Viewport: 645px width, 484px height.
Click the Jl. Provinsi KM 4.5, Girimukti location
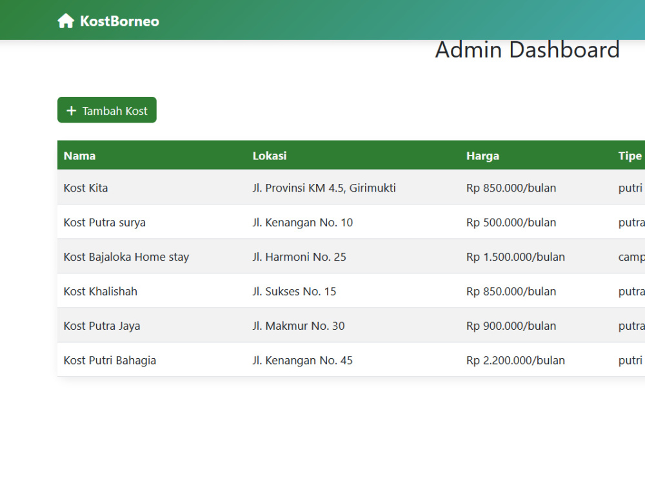(324, 188)
